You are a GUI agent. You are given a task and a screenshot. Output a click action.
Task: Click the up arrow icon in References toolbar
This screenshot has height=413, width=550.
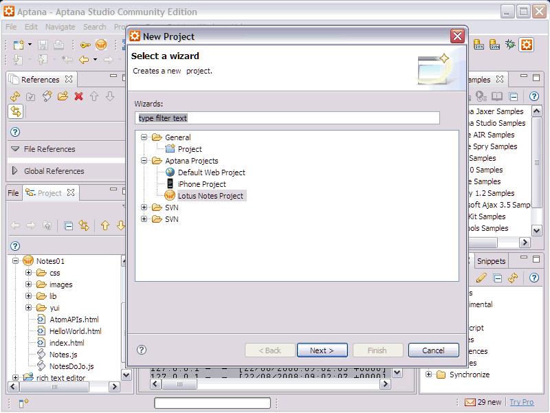coord(94,96)
